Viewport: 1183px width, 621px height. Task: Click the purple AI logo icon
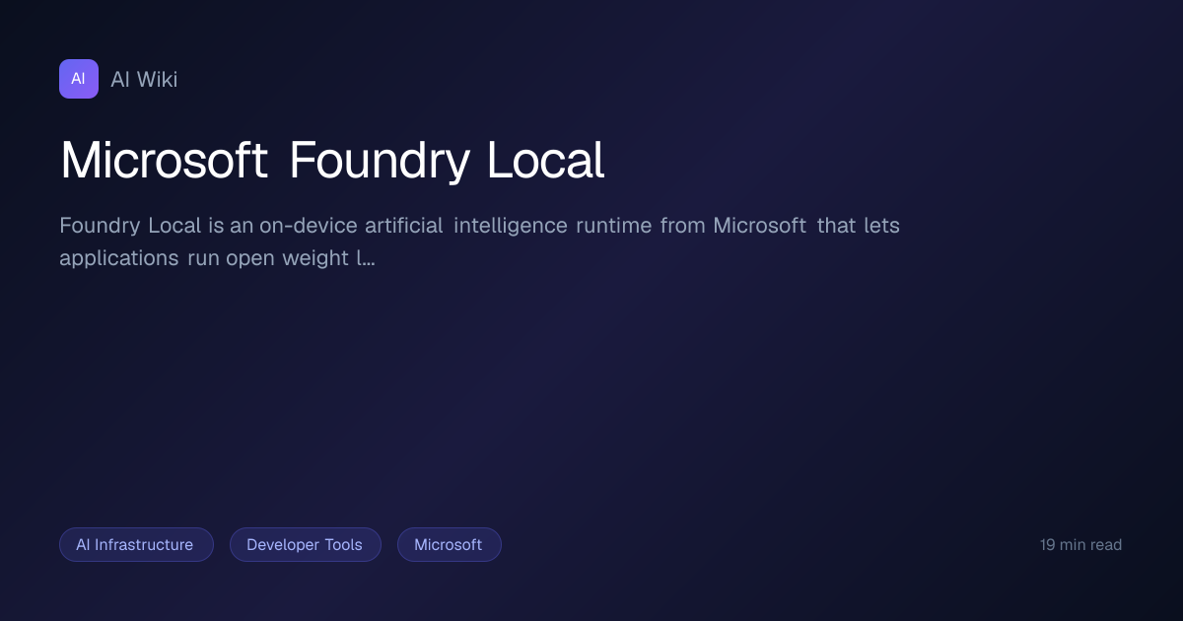click(x=79, y=79)
